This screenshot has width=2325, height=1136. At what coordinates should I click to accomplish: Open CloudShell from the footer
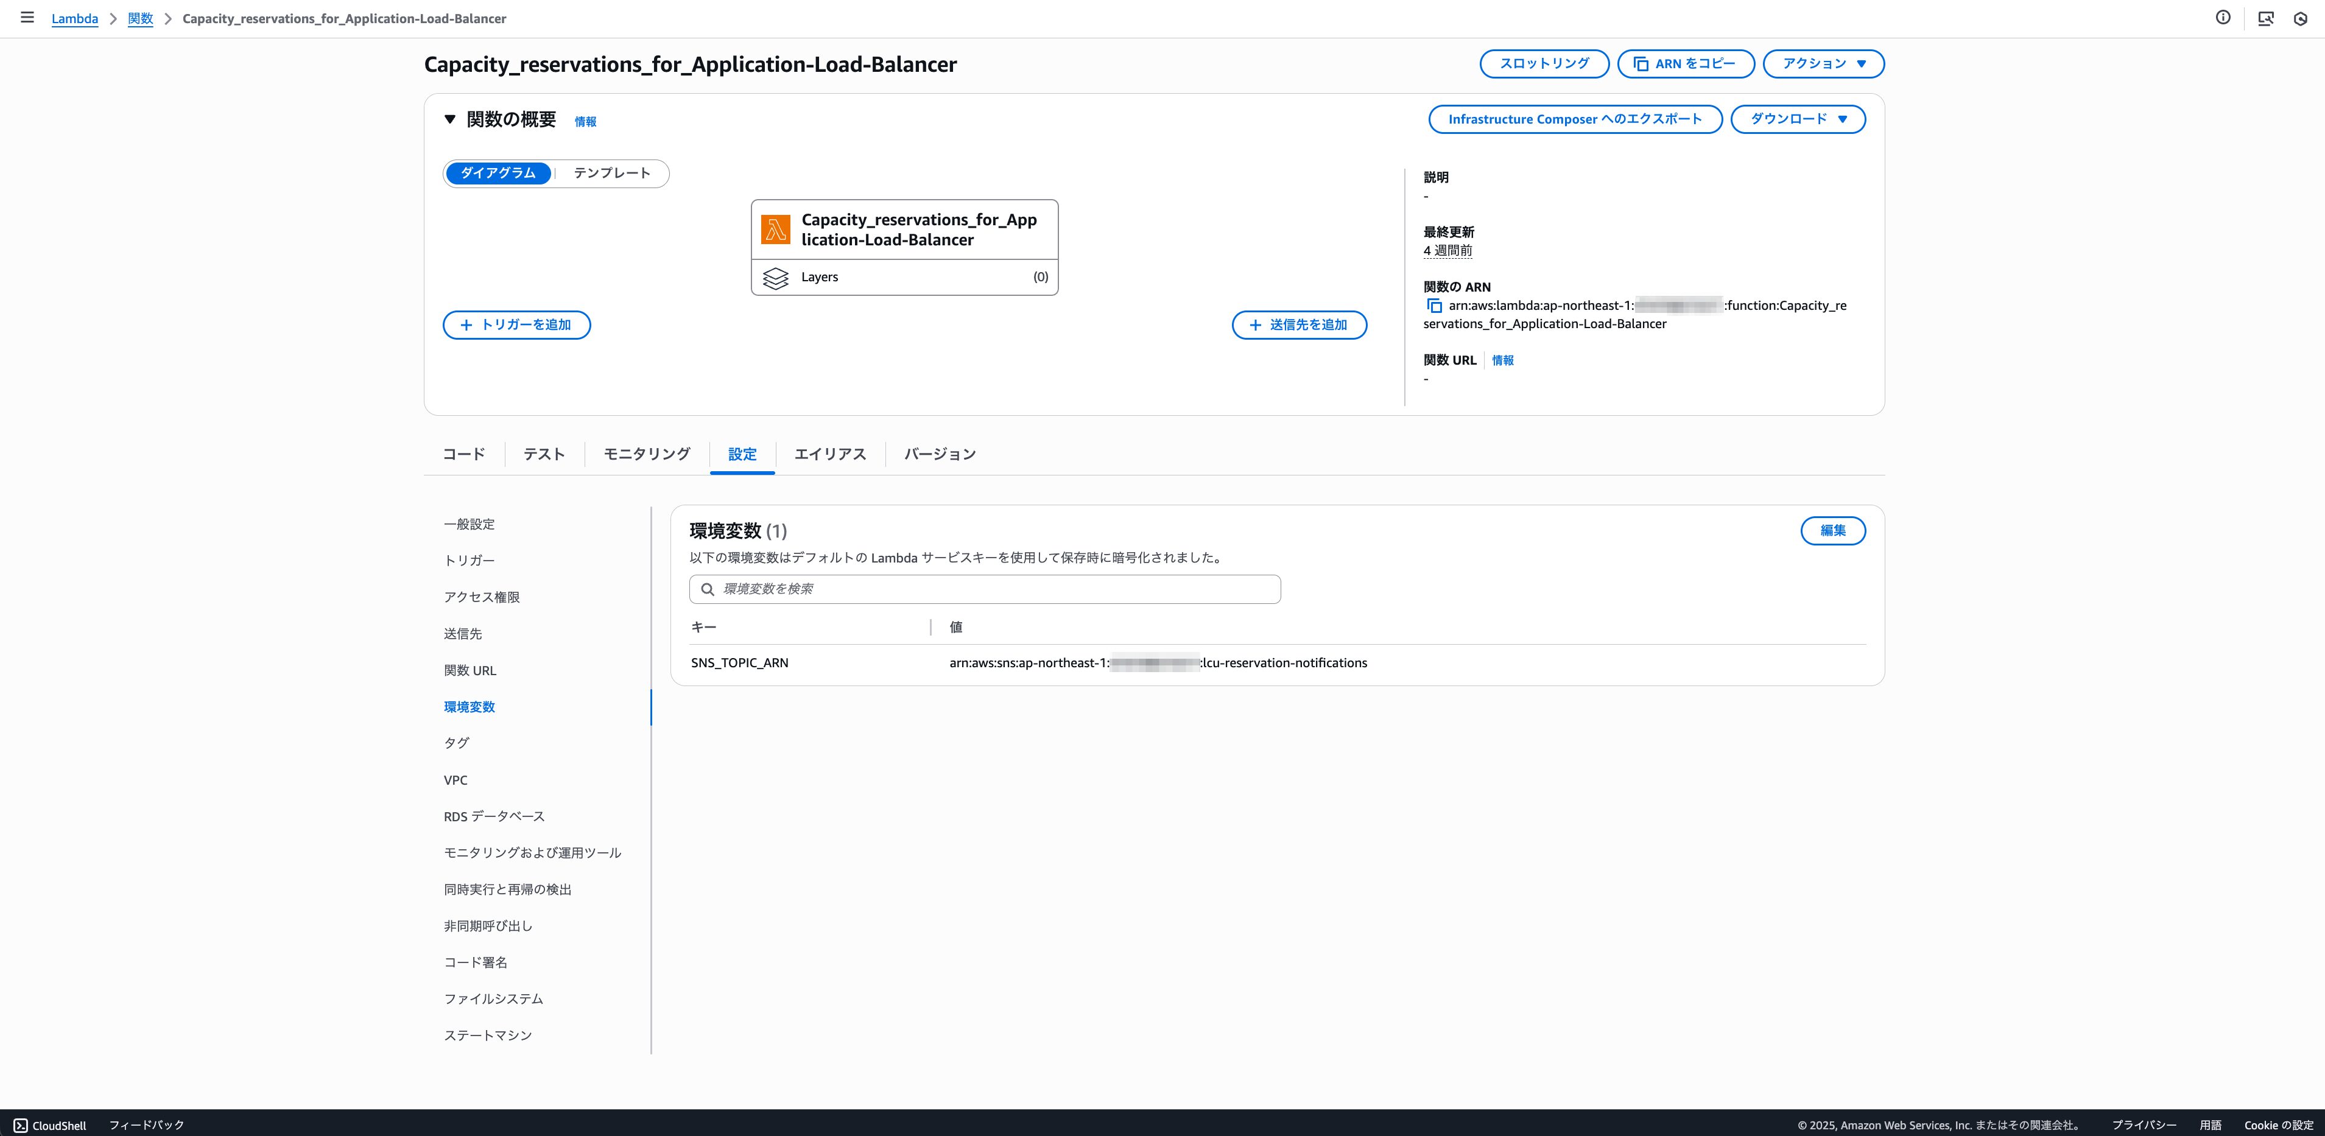pos(51,1125)
